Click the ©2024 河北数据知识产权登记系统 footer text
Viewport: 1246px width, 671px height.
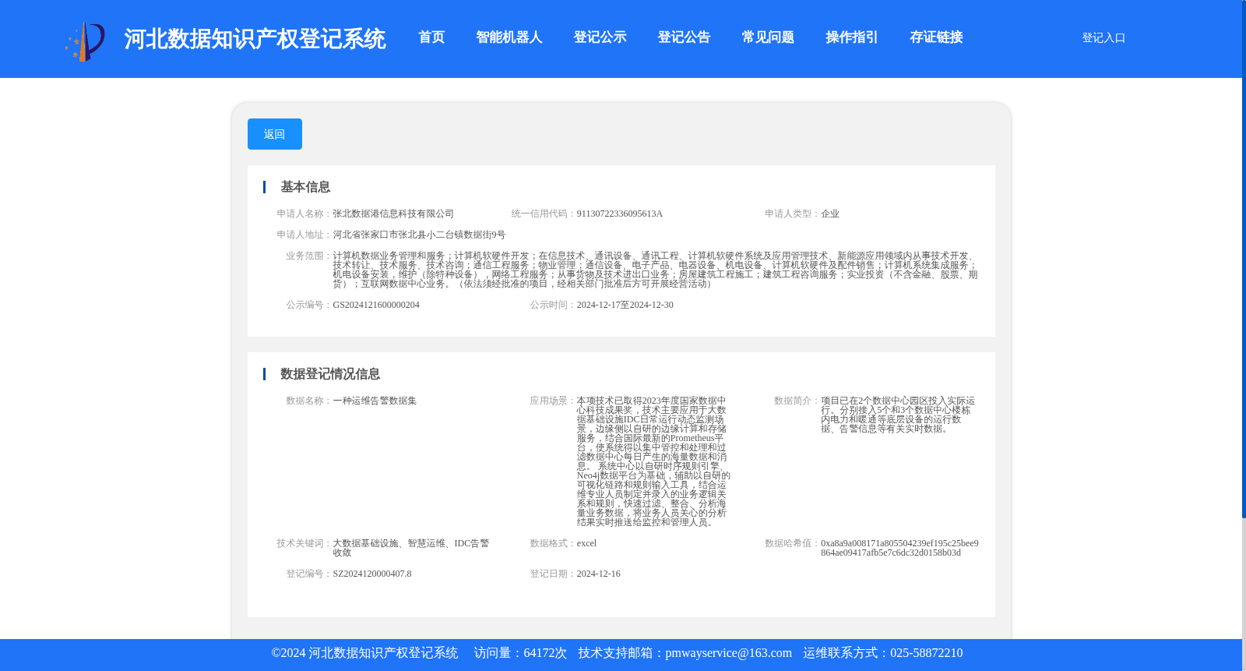(364, 653)
